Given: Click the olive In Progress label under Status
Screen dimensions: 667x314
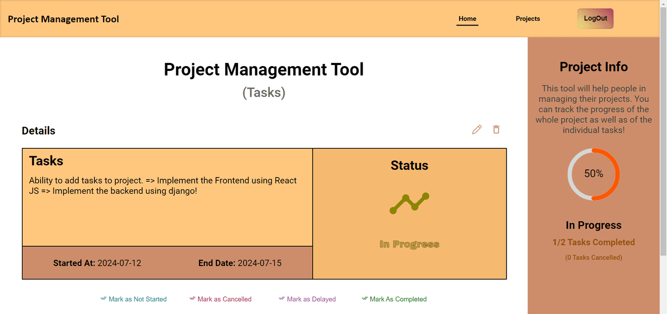Looking at the screenshot, I should (x=409, y=244).
